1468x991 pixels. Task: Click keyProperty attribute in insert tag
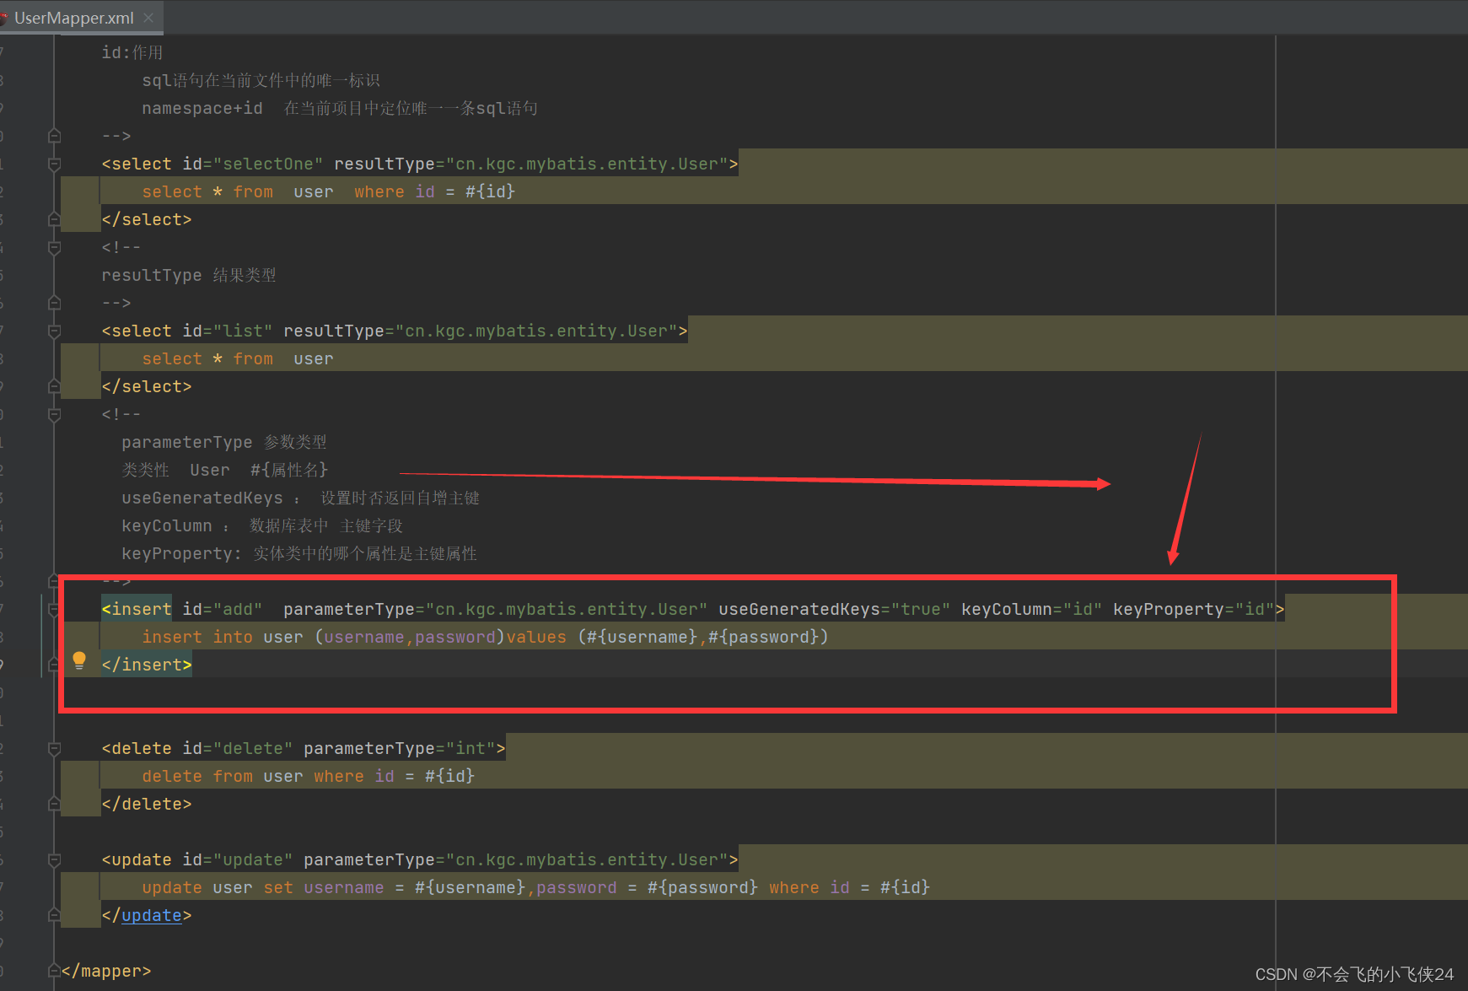pos(1193,609)
